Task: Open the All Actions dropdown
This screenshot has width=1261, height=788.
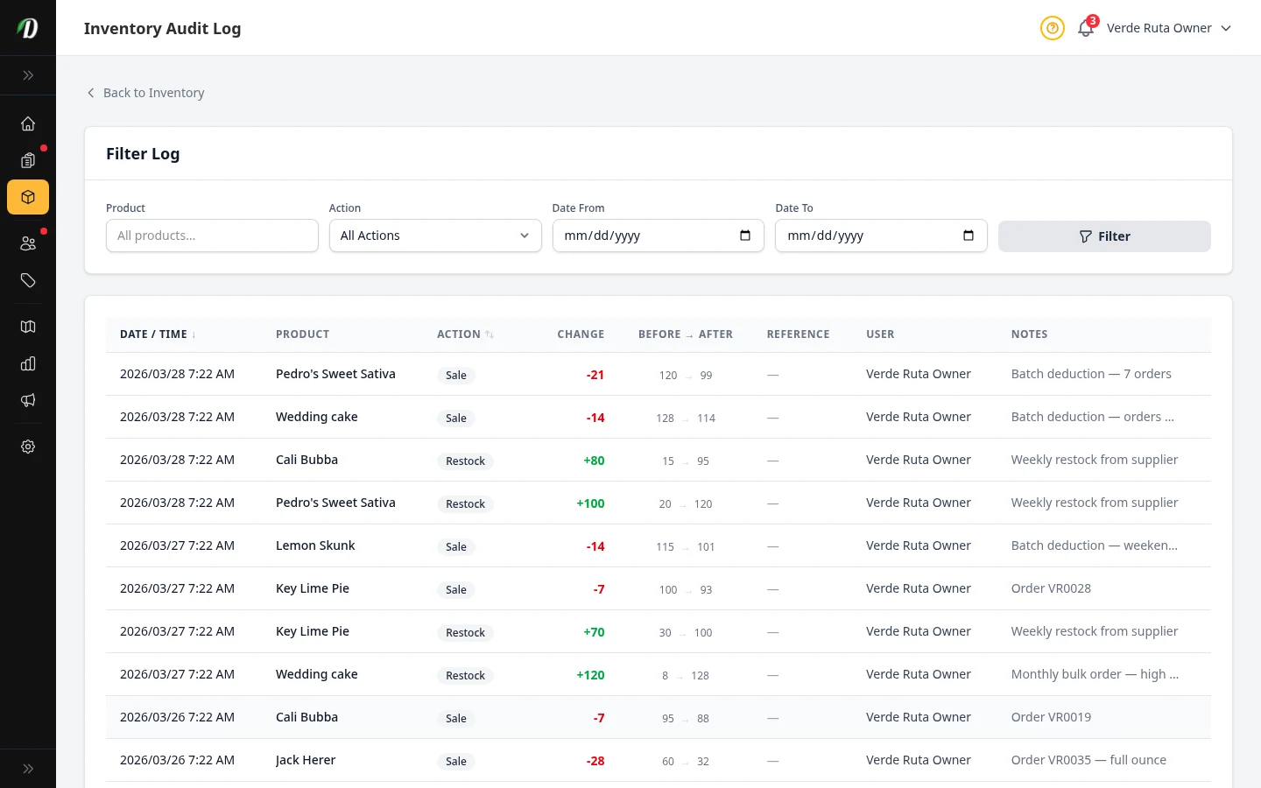Action: click(434, 236)
